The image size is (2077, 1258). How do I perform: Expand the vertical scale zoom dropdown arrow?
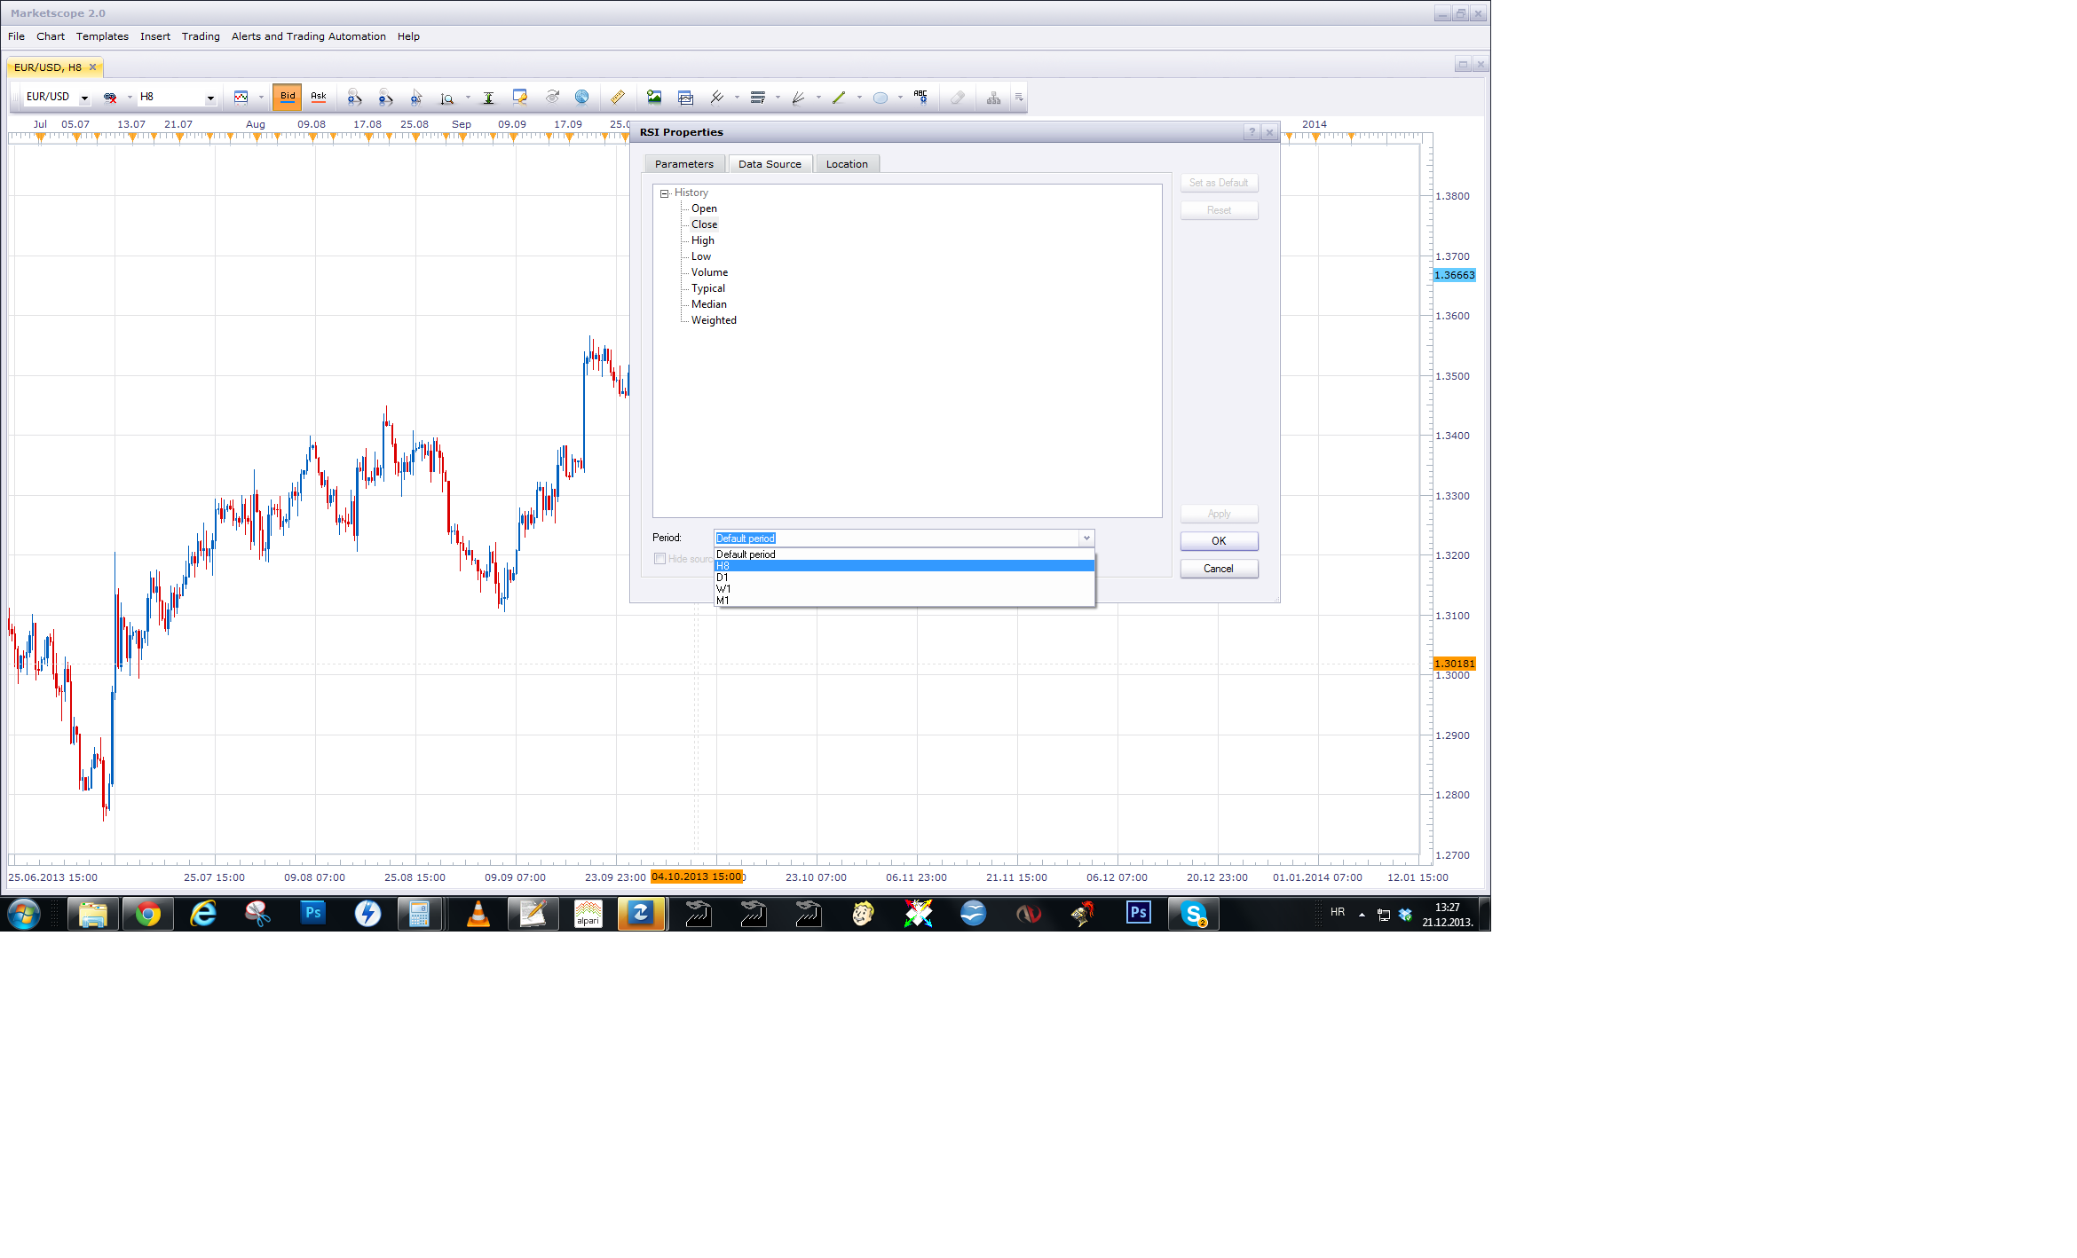click(468, 98)
